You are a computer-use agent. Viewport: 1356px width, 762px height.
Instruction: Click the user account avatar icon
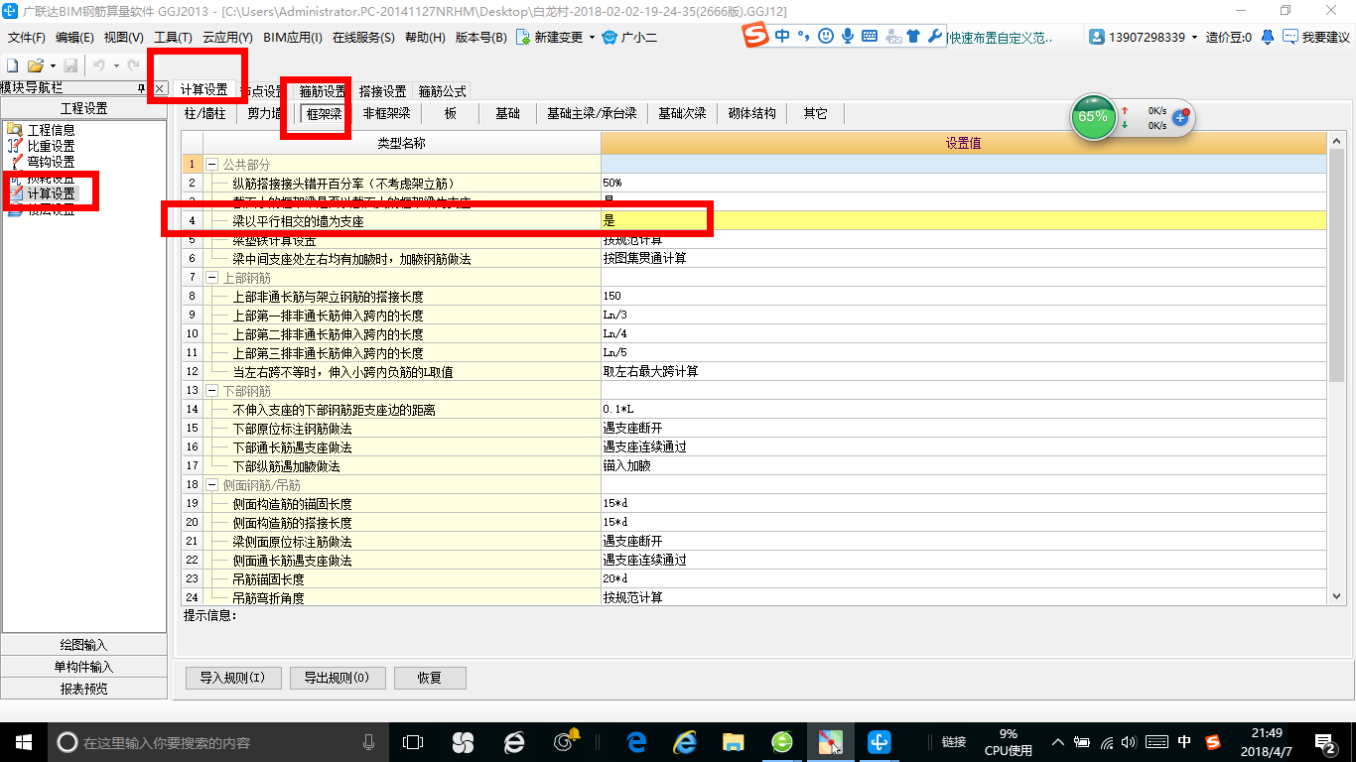[x=1097, y=37]
